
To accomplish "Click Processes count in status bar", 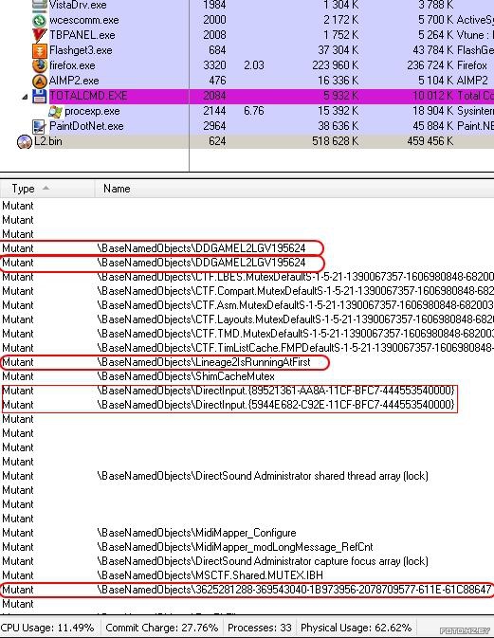I will tap(260, 628).
